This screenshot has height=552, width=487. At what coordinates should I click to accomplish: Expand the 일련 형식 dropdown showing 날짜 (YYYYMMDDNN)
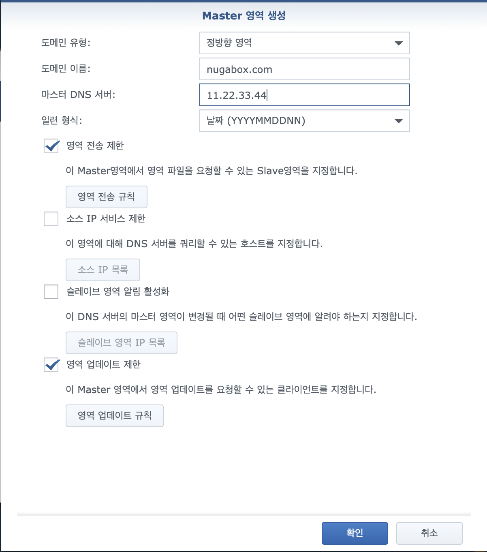tap(304, 121)
